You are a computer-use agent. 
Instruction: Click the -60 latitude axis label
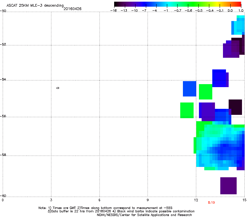click(3, 196)
